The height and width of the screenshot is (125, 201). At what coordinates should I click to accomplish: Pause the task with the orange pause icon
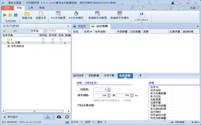[10, 15]
